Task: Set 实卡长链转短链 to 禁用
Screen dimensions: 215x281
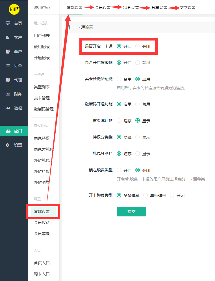Action: click(x=119, y=79)
